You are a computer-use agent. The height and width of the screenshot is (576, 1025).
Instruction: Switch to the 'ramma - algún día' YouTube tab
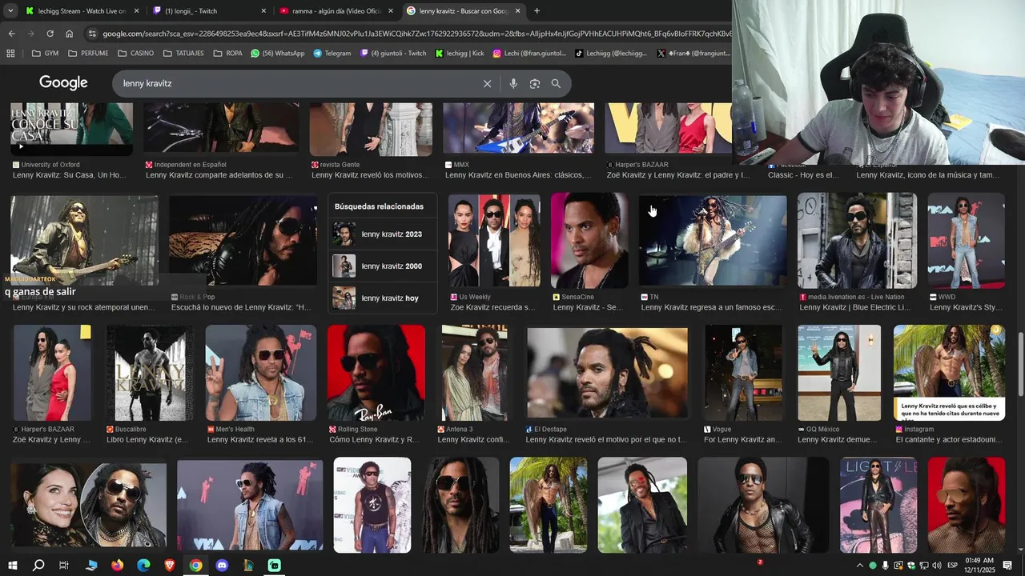[x=337, y=11]
